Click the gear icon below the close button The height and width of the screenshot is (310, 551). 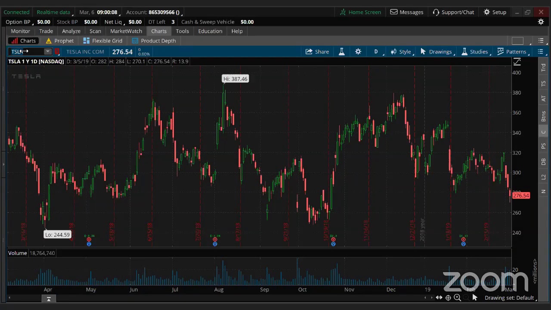tap(541, 22)
